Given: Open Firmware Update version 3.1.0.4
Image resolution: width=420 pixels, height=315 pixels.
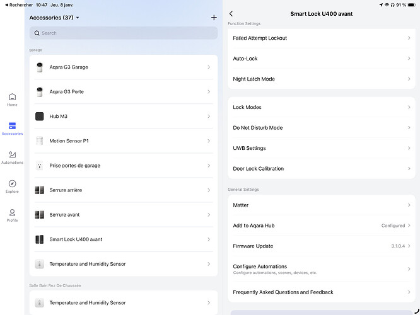Looking at the screenshot, I should pyautogui.click(x=321, y=246).
